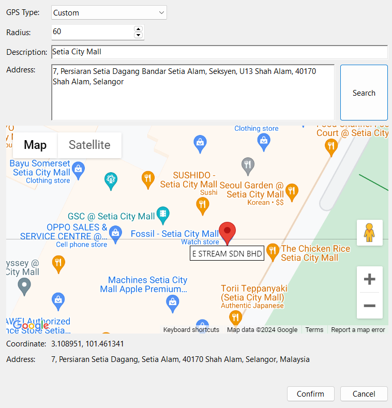This screenshot has width=392, height=408.
Task: Select the Torii Teppanyaki restaurant pin
Action: 236,319
